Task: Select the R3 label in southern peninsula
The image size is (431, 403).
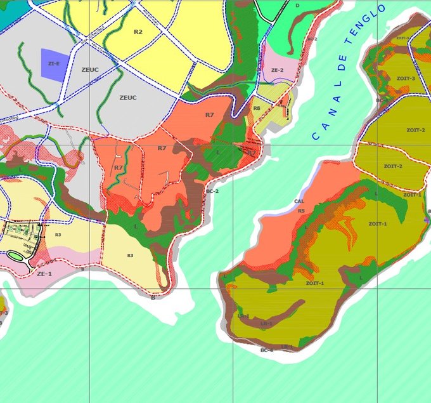Action: click(x=130, y=255)
